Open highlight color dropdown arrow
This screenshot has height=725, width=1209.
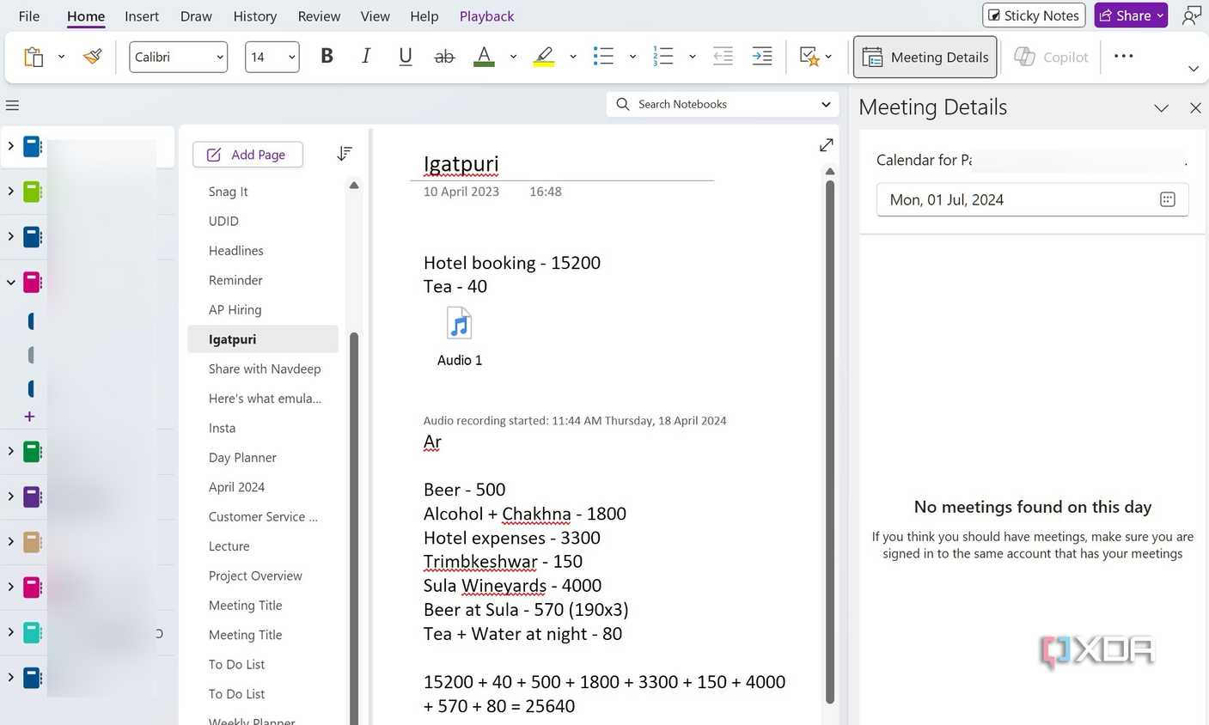573,58
